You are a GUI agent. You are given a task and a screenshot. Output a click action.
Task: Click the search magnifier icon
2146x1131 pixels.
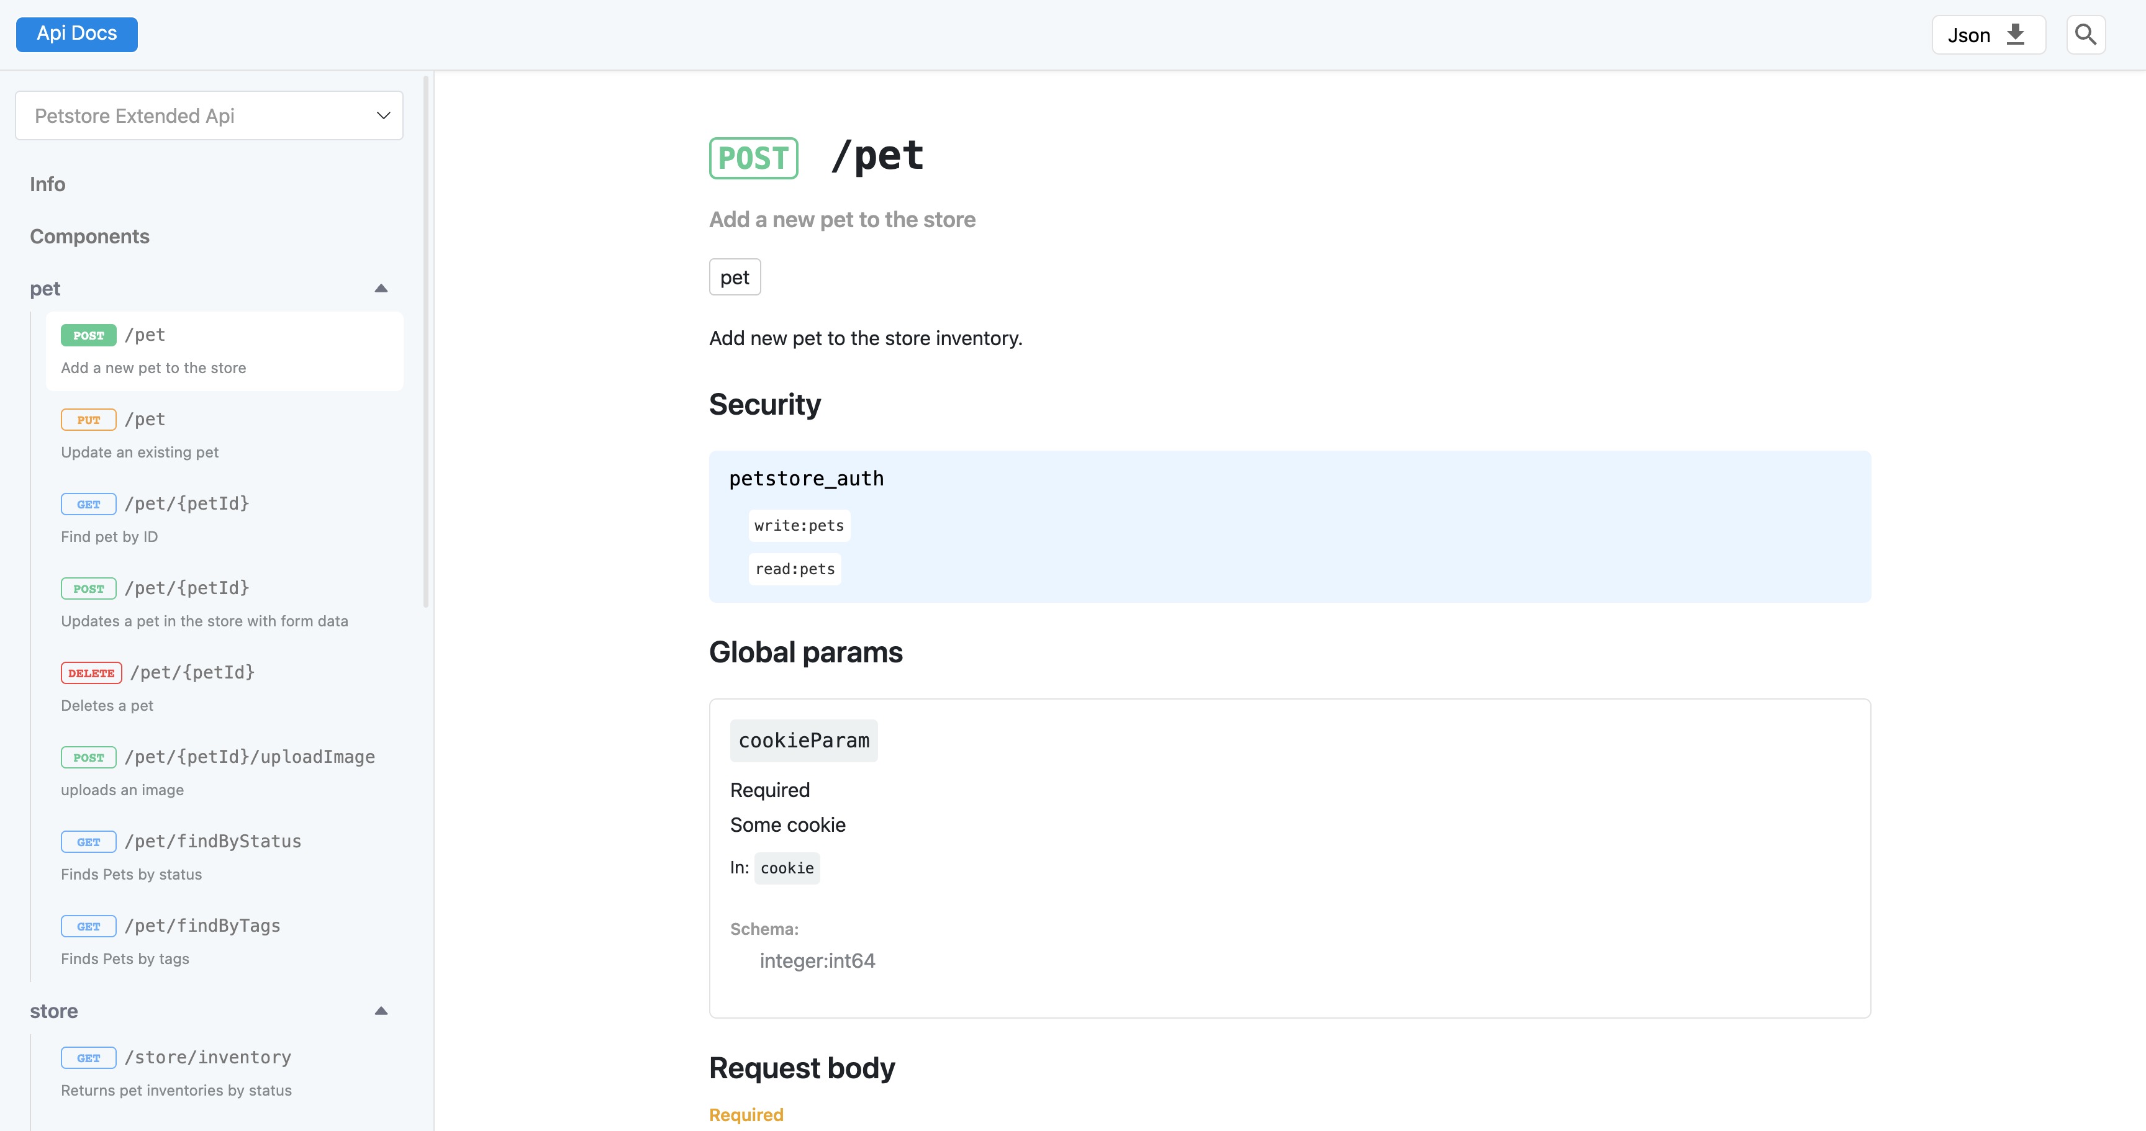click(2085, 35)
